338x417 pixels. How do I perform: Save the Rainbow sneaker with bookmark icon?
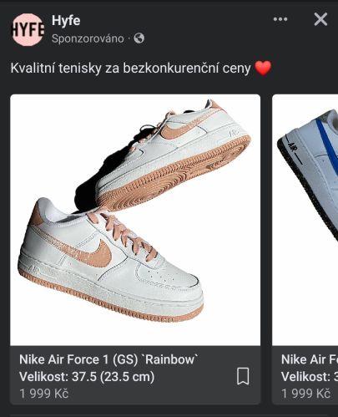point(243,376)
